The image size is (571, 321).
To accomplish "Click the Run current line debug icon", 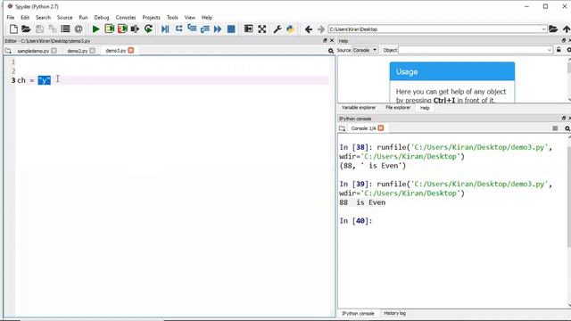I will (178, 29).
